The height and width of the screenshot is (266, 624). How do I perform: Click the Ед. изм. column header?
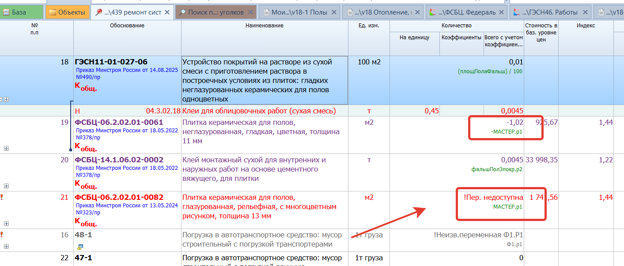[369, 37]
